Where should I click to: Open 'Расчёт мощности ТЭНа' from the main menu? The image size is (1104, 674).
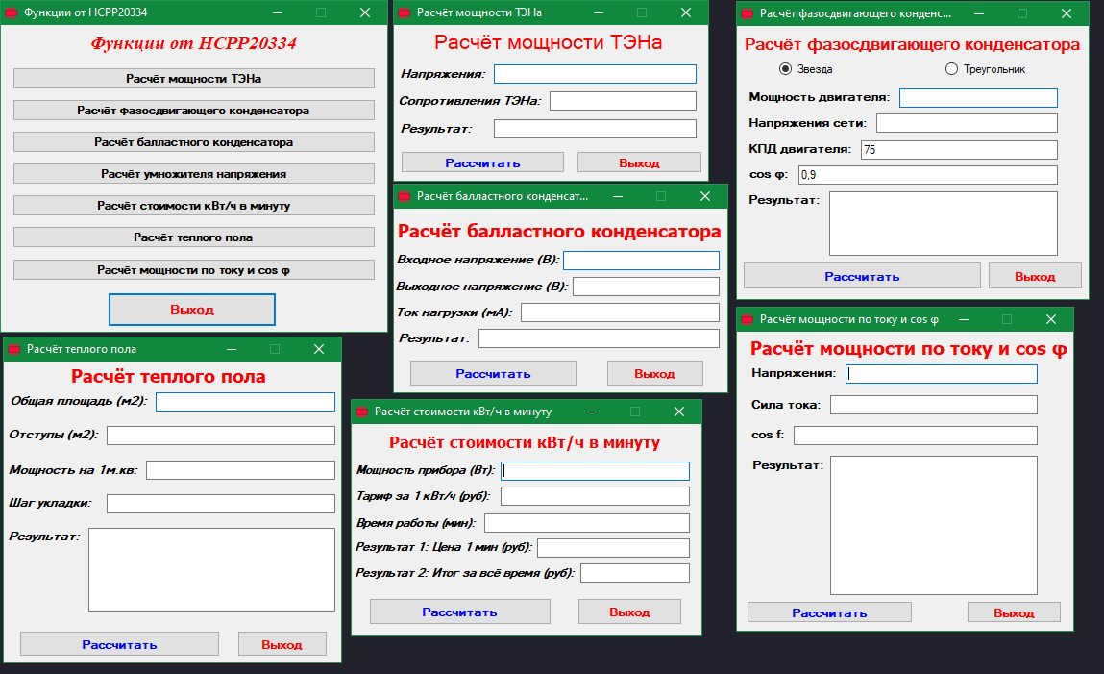click(x=193, y=79)
